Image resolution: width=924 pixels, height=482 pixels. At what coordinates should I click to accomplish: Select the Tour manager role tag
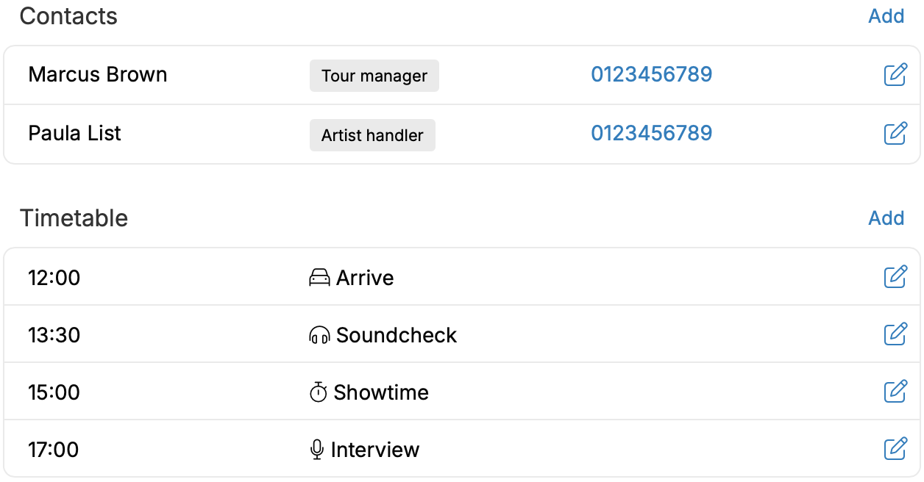[374, 76]
